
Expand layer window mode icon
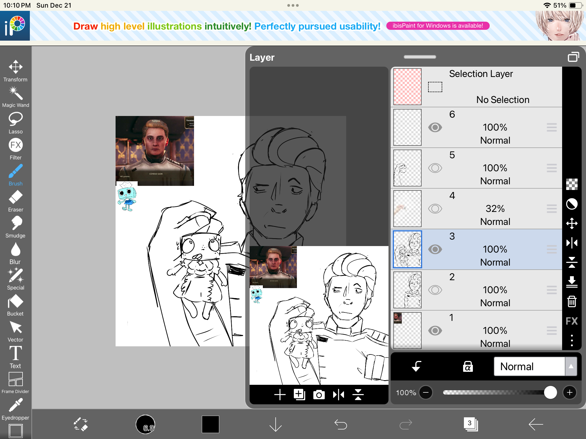[573, 57]
